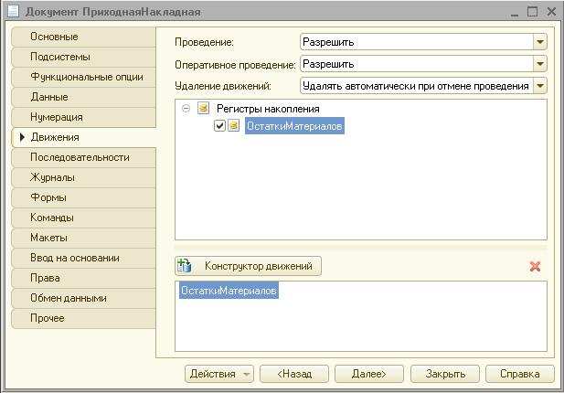Viewport: 564px width, 393px height.
Task: Select ОстаткиМатериалов in the lower list
Action: 229,291
